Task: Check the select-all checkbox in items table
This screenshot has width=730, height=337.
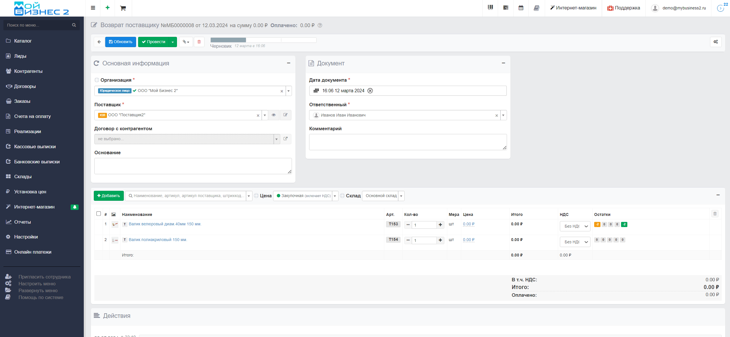Action: point(99,214)
